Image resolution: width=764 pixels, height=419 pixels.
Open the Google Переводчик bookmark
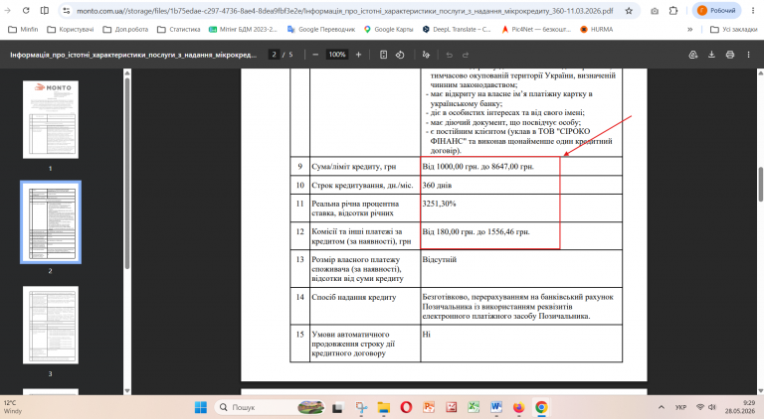[x=321, y=29]
